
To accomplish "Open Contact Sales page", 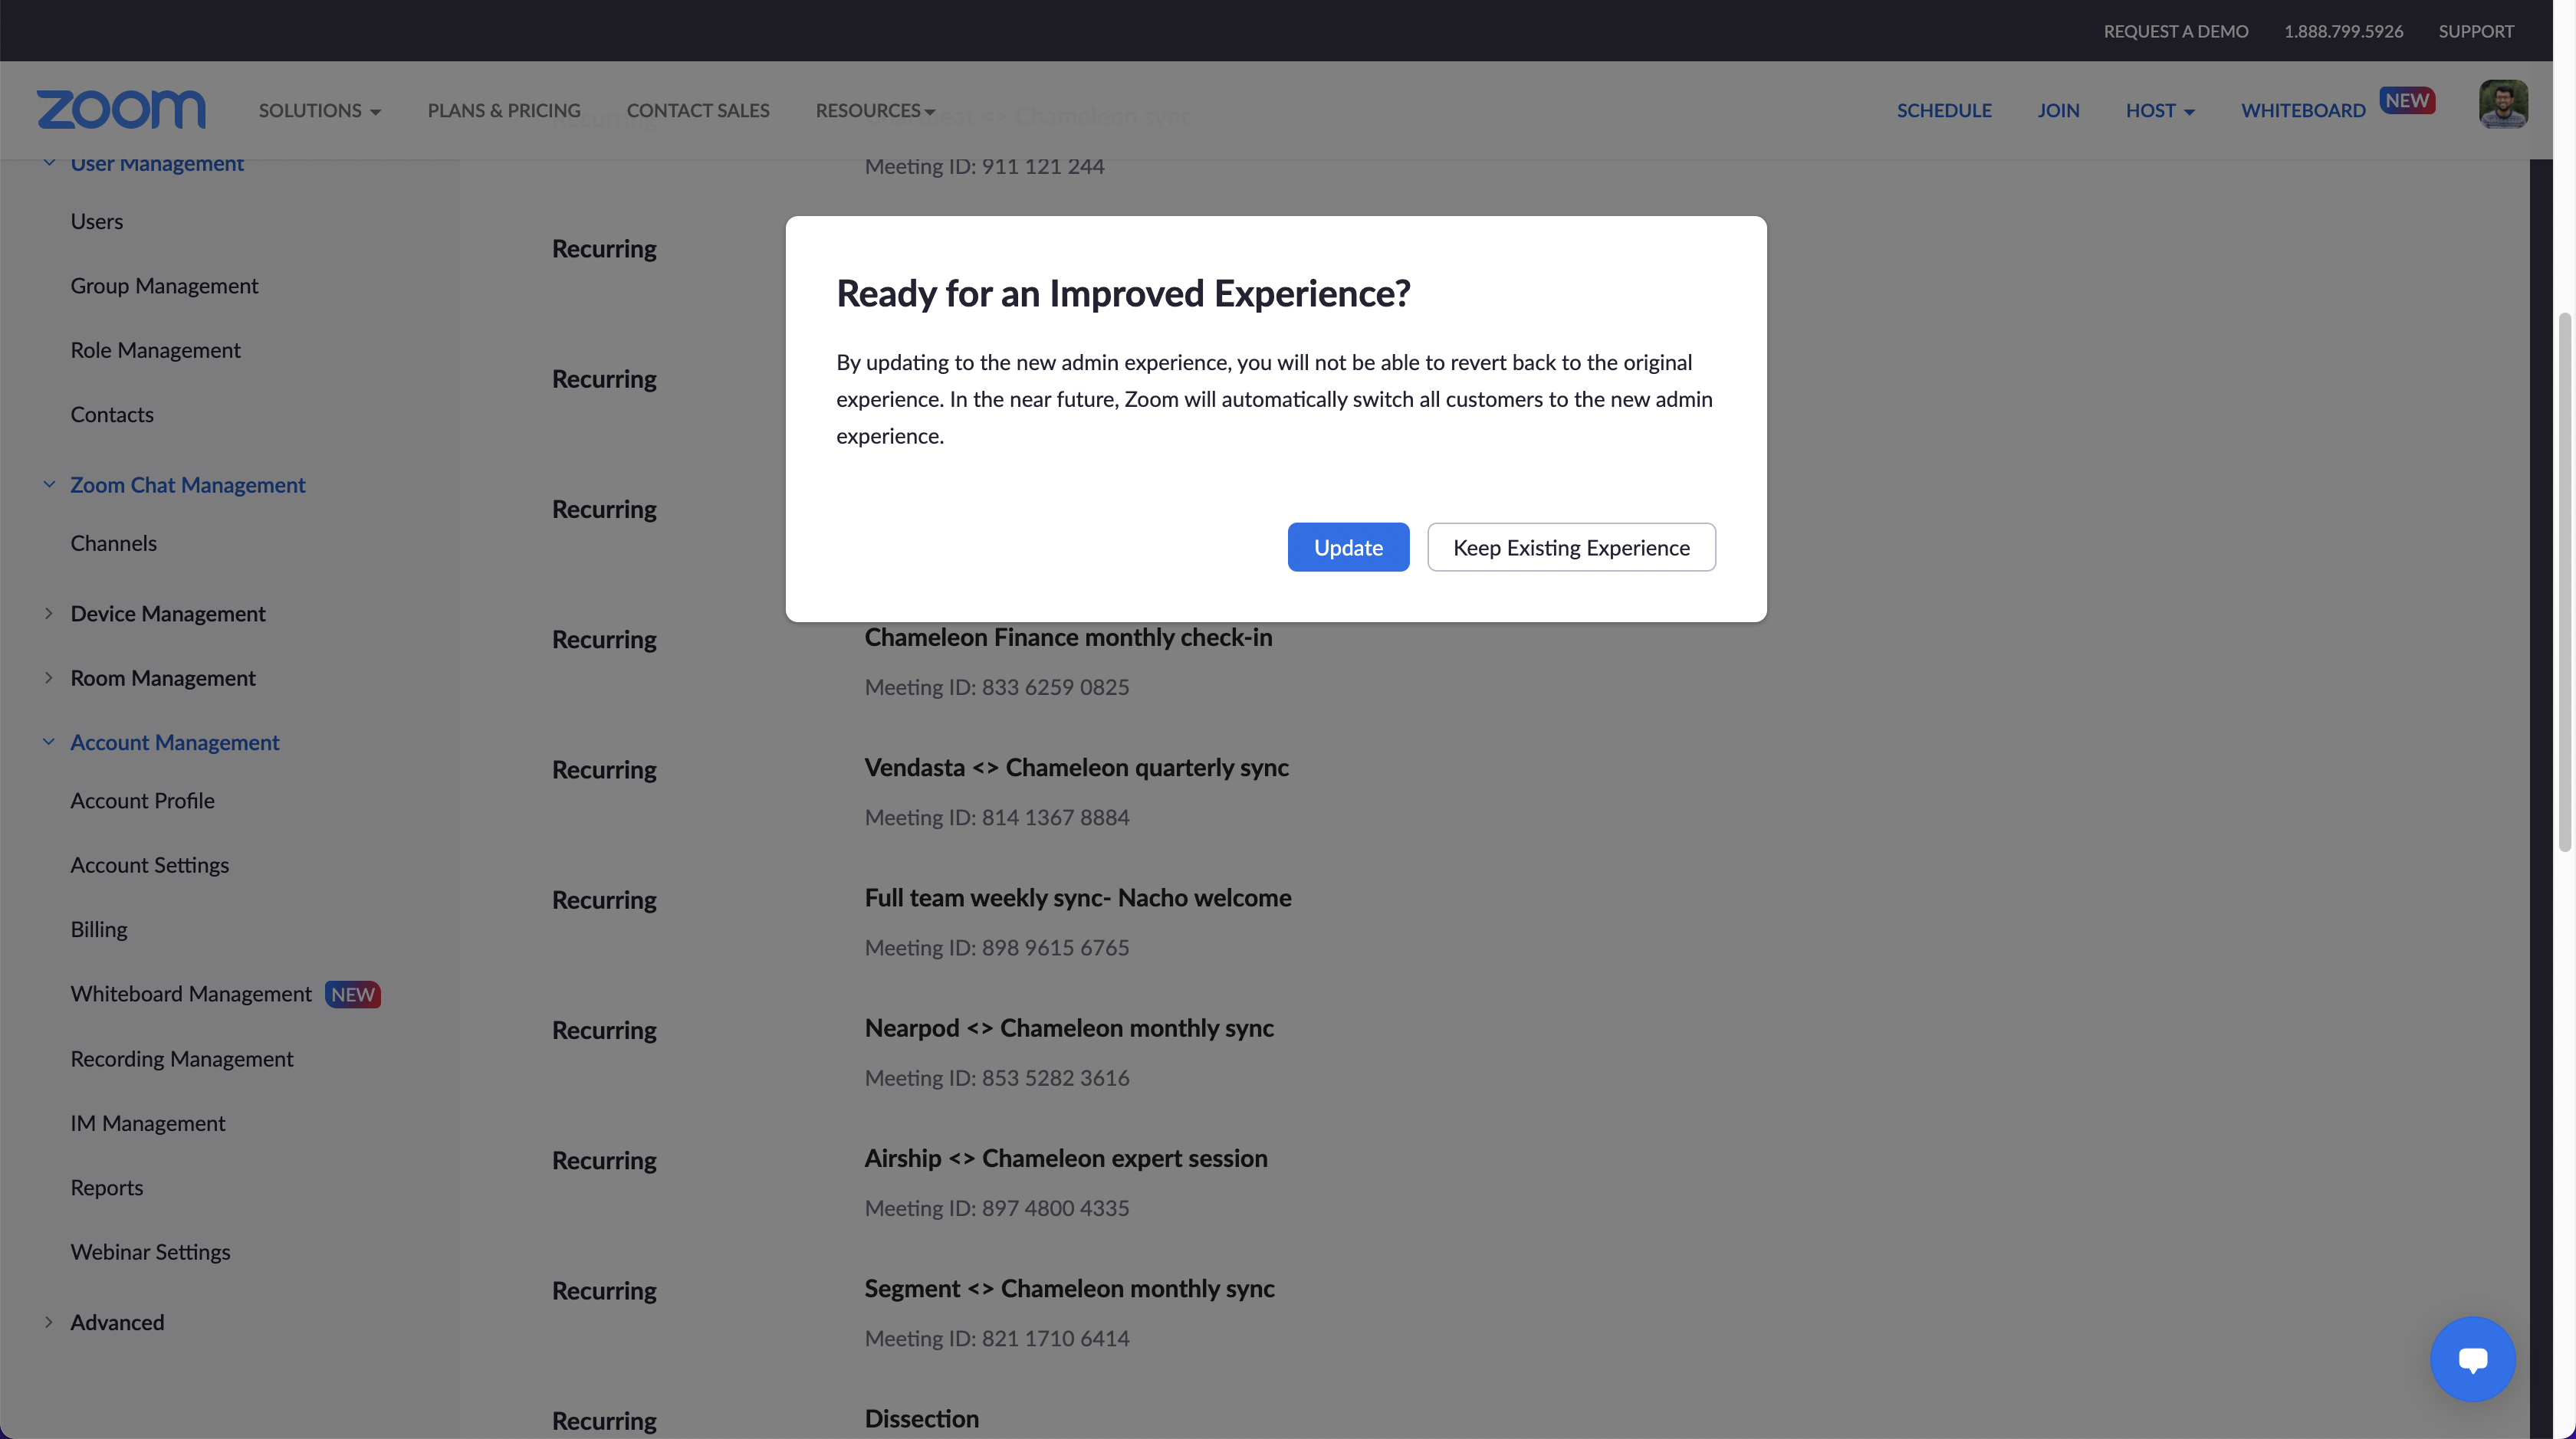I will [x=698, y=110].
